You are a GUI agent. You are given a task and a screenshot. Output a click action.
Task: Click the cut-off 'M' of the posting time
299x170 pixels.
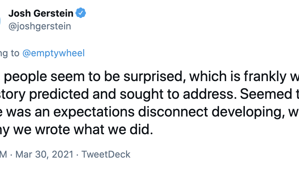[x=4, y=154]
